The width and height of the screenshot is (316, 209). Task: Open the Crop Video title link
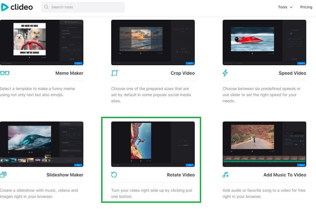point(182,73)
